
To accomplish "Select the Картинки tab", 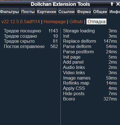I will point(46,12).
